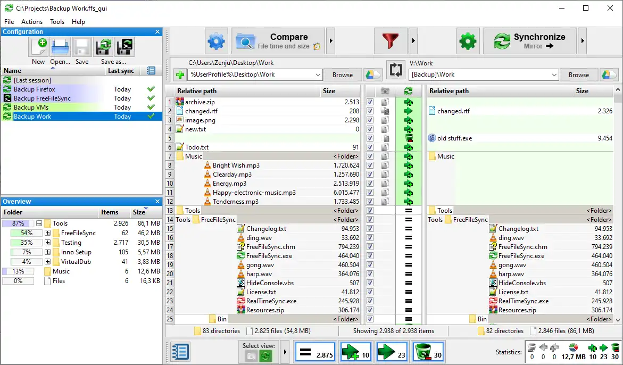Uncheck the checkbox for License.txt row
Viewport: 623px width, 365px height.
(370, 292)
